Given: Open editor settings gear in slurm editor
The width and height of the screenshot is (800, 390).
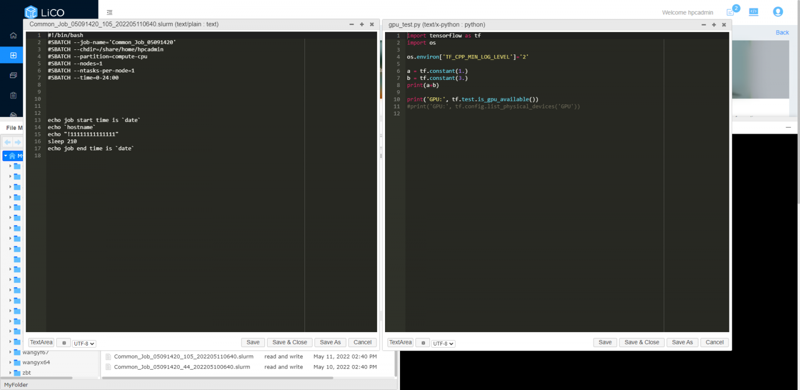Looking at the screenshot, I should (63, 343).
